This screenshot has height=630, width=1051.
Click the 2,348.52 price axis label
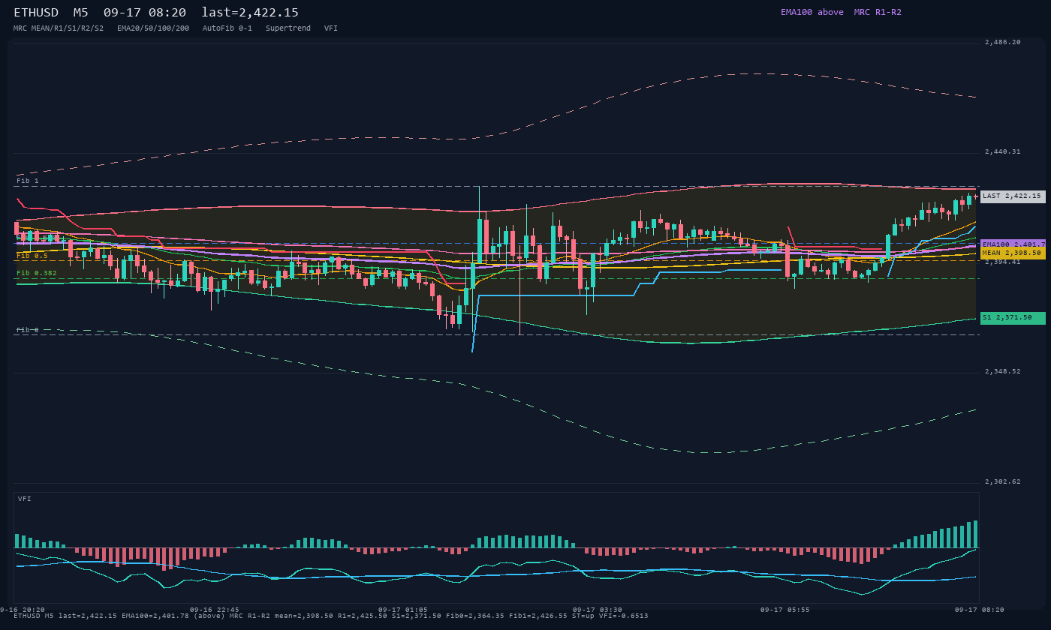click(1003, 372)
